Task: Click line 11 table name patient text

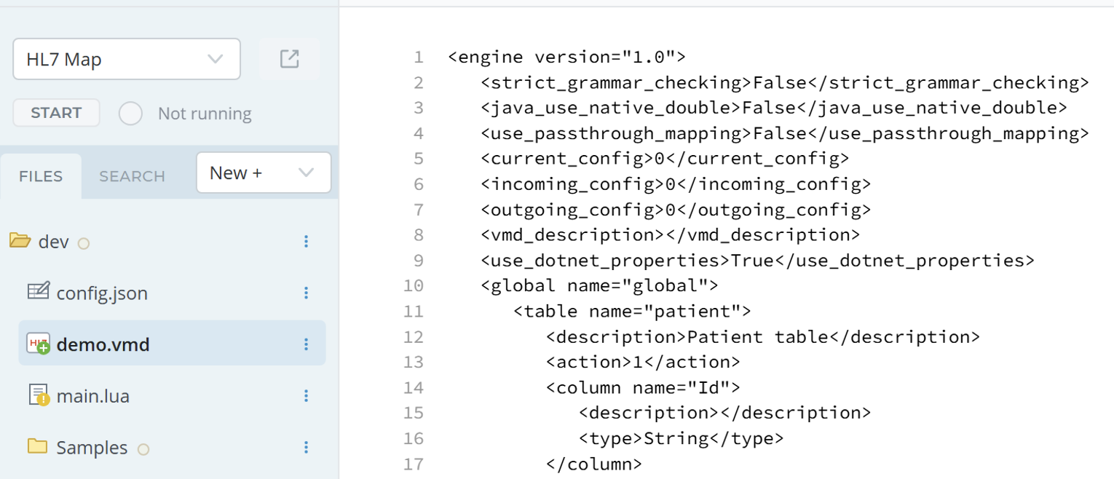Action: [632, 312]
